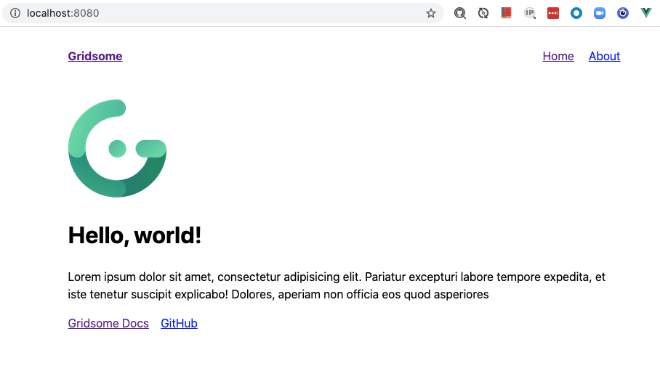Bookmark this page with the star icon
The height and width of the screenshot is (379, 660).
click(430, 14)
